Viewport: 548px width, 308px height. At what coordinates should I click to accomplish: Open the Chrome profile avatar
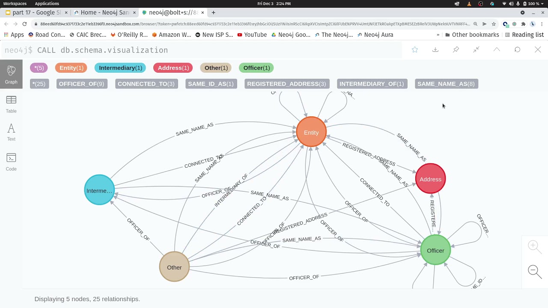coord(533,24)
